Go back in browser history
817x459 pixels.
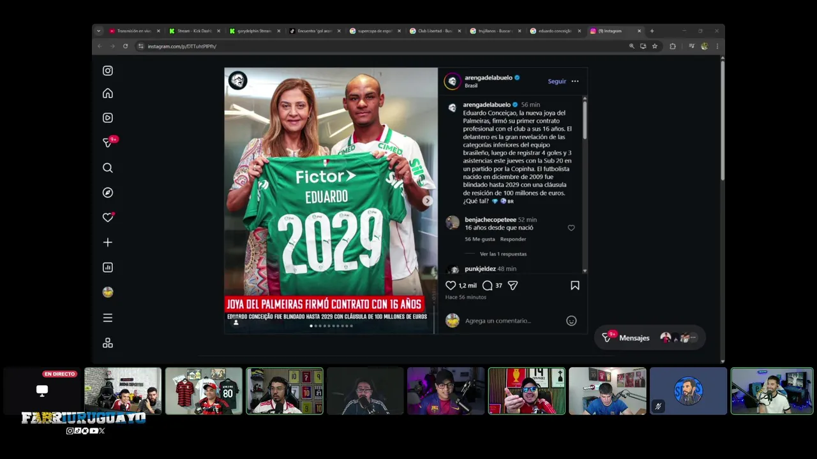100,46
